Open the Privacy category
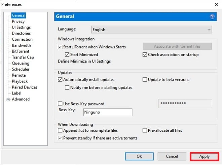This screenshot has width=222, height=165. point(18,22)
